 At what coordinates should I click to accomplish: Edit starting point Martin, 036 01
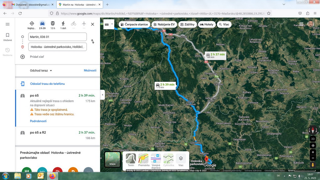(x=57, y=37)
